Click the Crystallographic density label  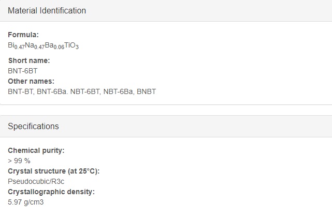click(x=51, y=192)
